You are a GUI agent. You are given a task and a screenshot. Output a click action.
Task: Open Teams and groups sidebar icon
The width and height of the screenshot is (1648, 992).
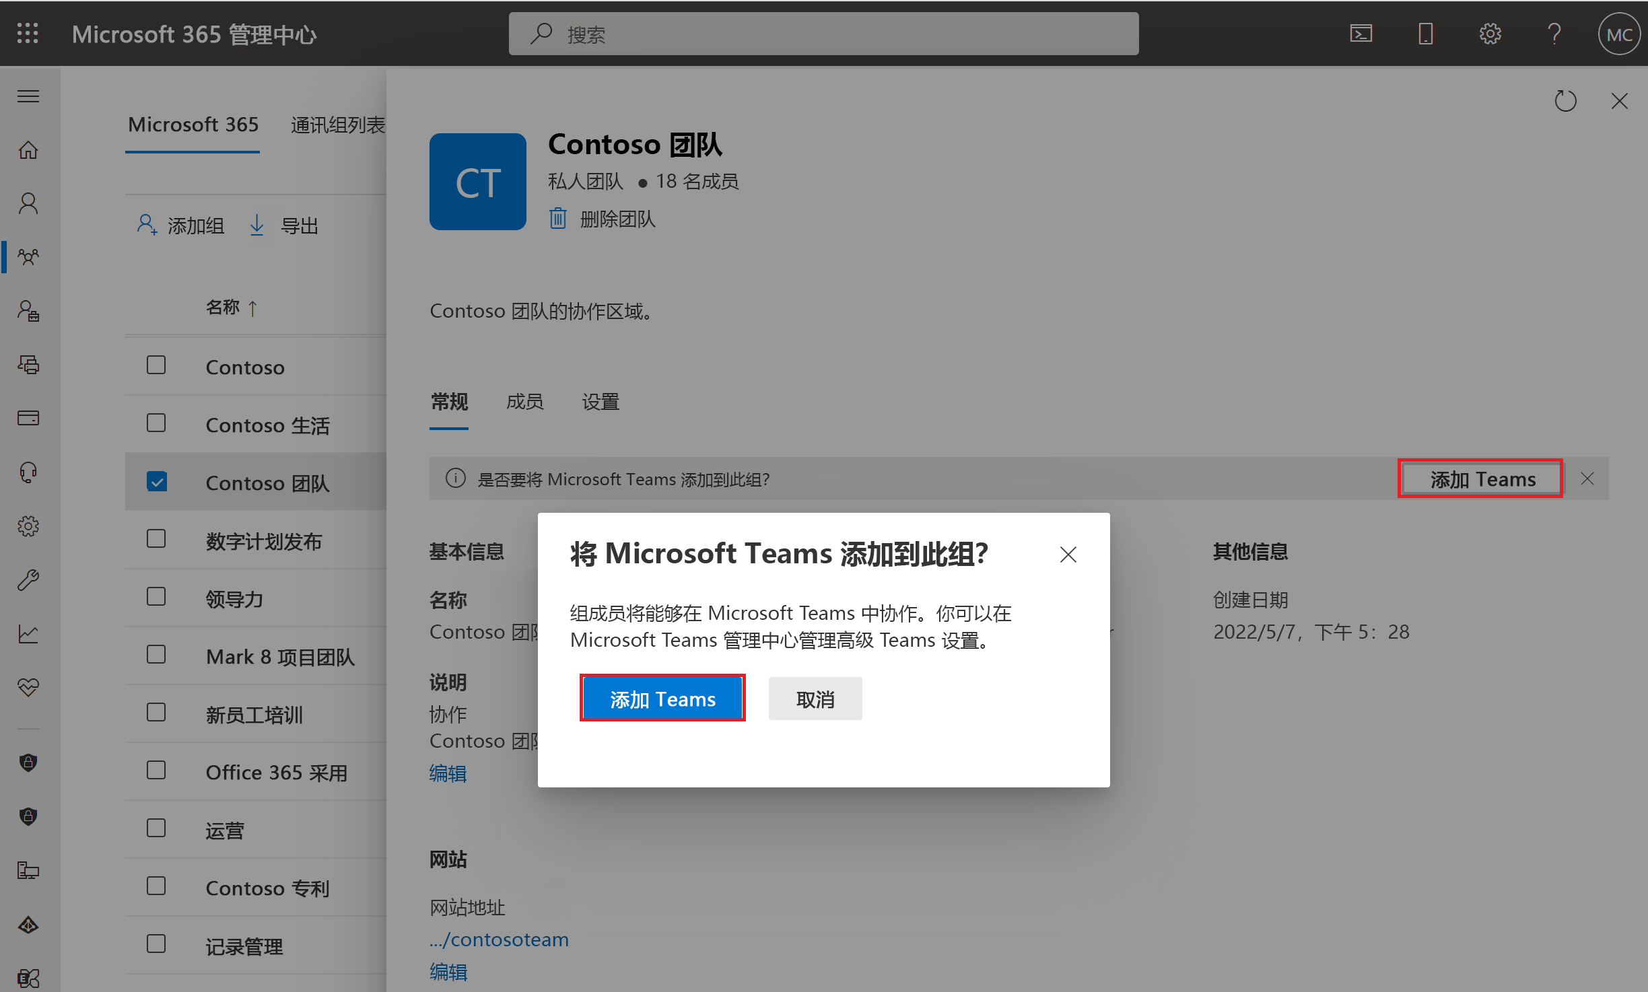click(28, 257)
